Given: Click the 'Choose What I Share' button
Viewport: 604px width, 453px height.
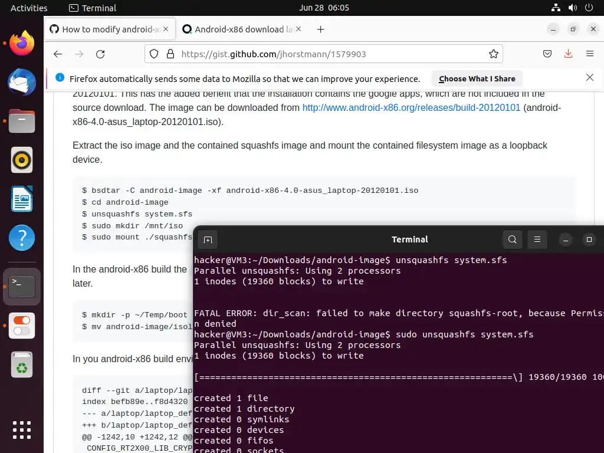Looking at the screenshot, I should [477, 78].
